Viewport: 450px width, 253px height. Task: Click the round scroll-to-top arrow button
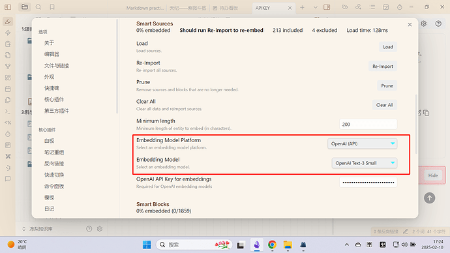click(x=429, y=198)
